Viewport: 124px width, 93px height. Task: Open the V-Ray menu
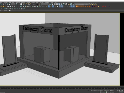(x=37, y=2)
